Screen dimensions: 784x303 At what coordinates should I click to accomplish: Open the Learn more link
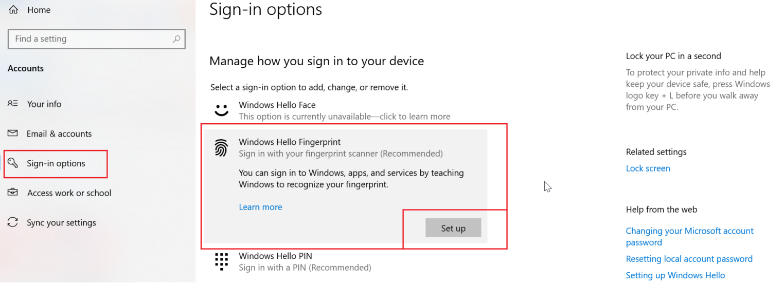pos(260,206)
